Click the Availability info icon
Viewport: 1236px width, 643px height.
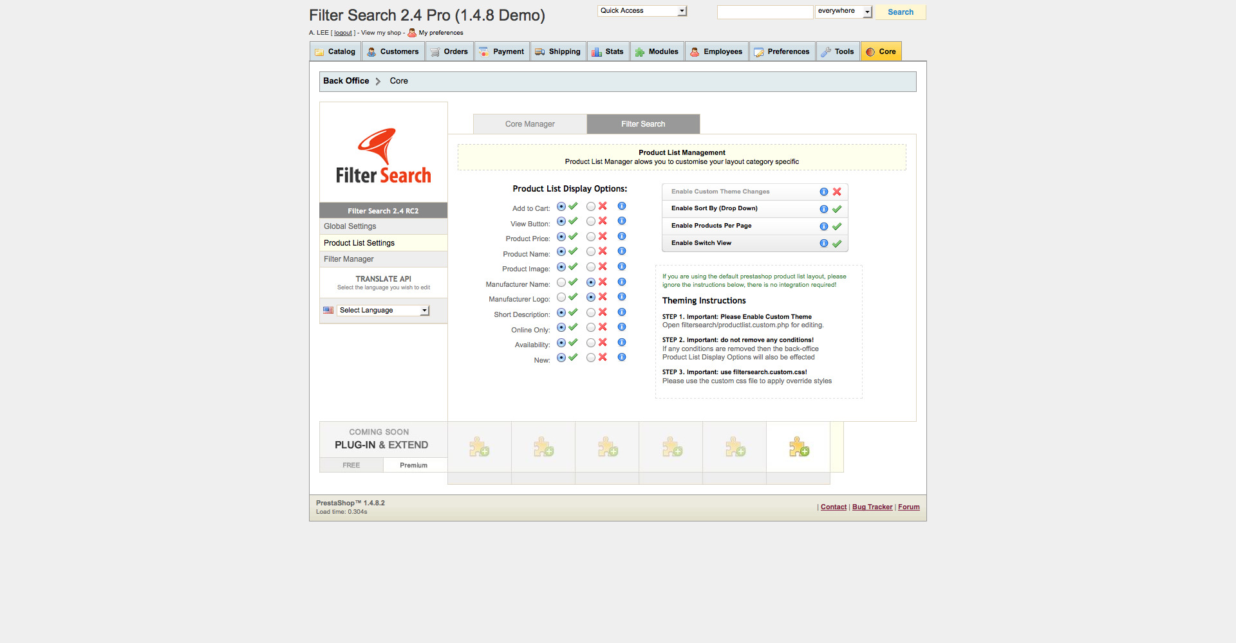point(622,343)
